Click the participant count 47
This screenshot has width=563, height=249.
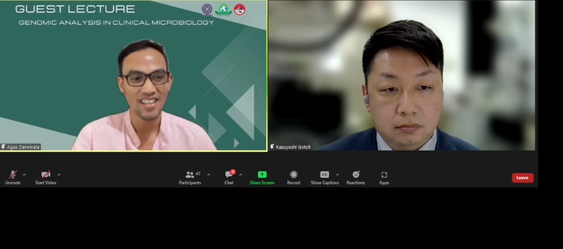(198, 174)
